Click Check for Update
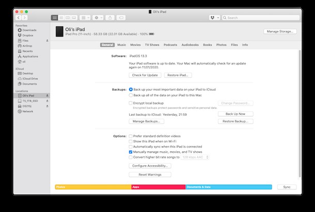 pyautogui.click(x=145, y=75)
